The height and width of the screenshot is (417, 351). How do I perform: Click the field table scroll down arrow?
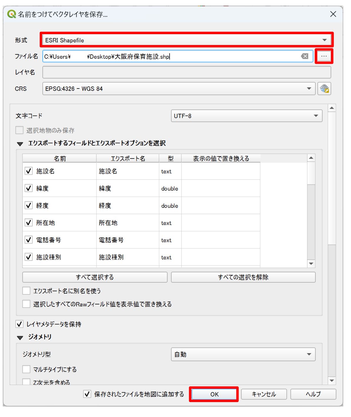click(311, 264)
